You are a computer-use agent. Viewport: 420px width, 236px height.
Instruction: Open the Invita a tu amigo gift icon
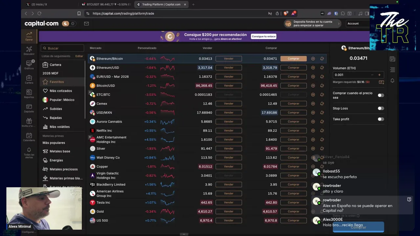click(29, 123)
